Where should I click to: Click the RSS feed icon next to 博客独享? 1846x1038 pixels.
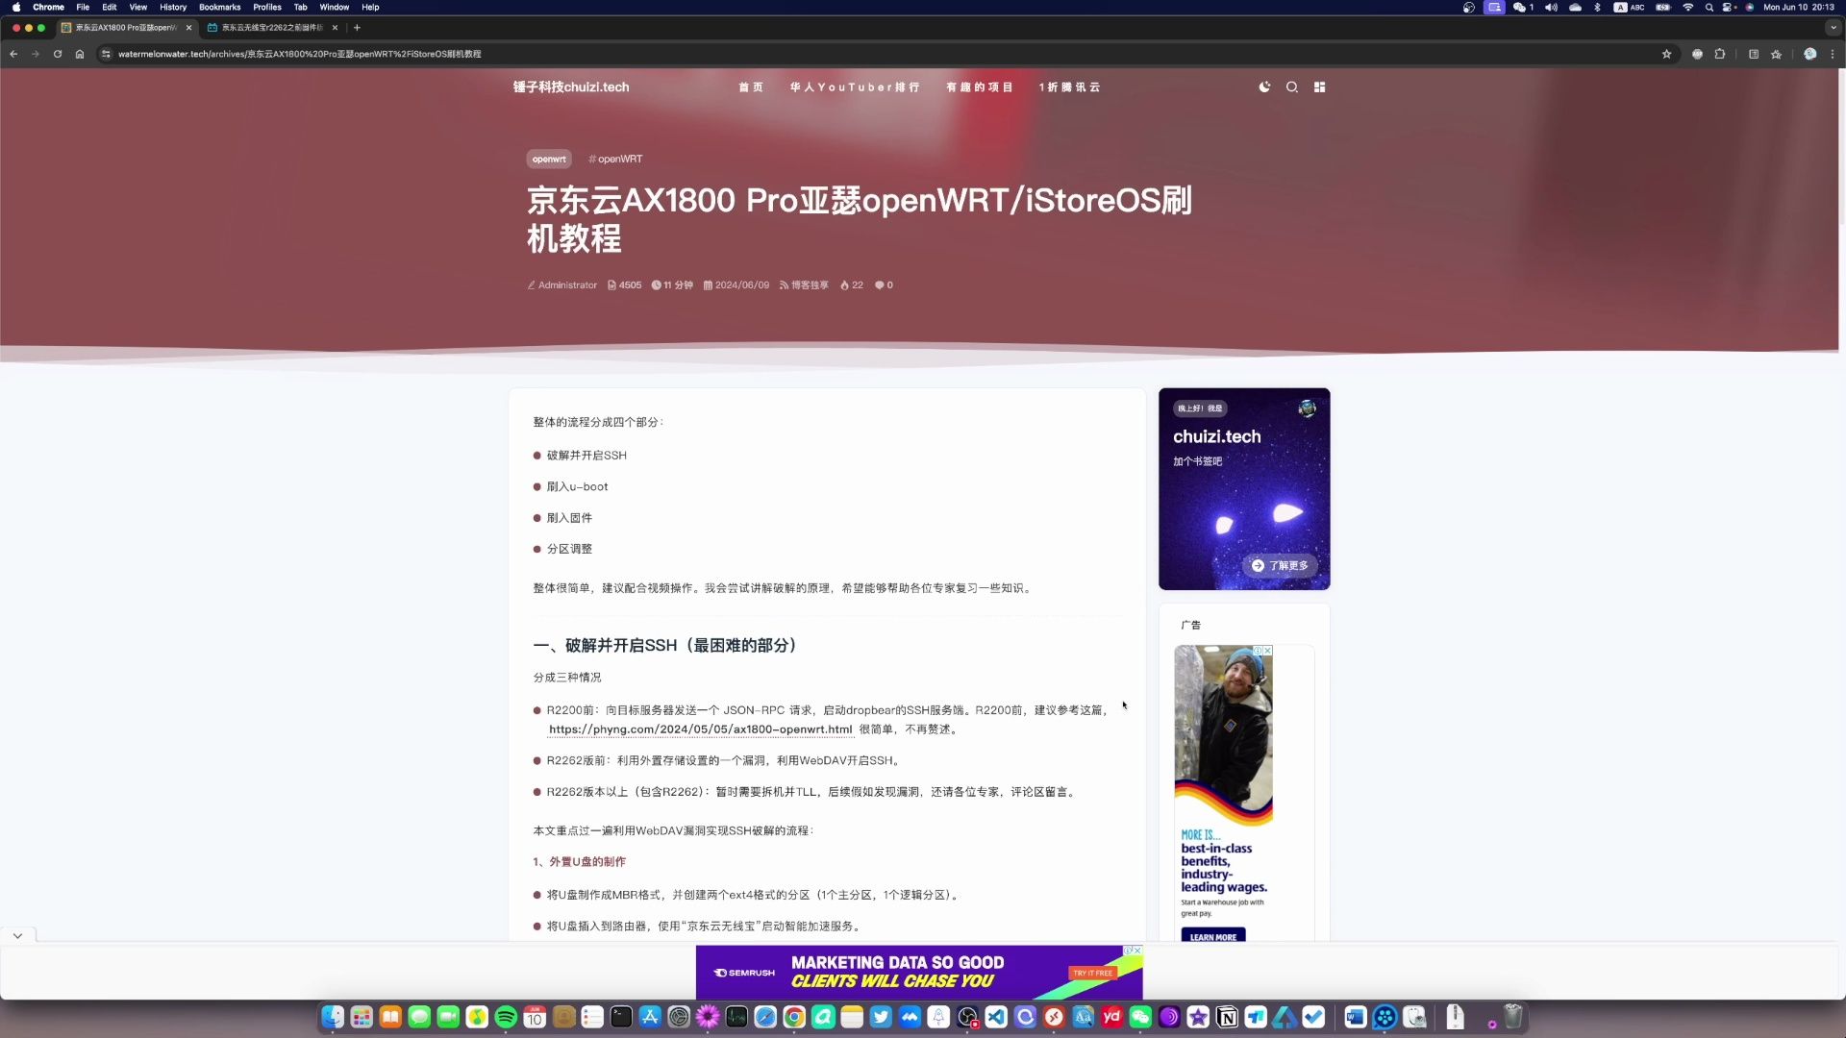(x=783, y=284)
